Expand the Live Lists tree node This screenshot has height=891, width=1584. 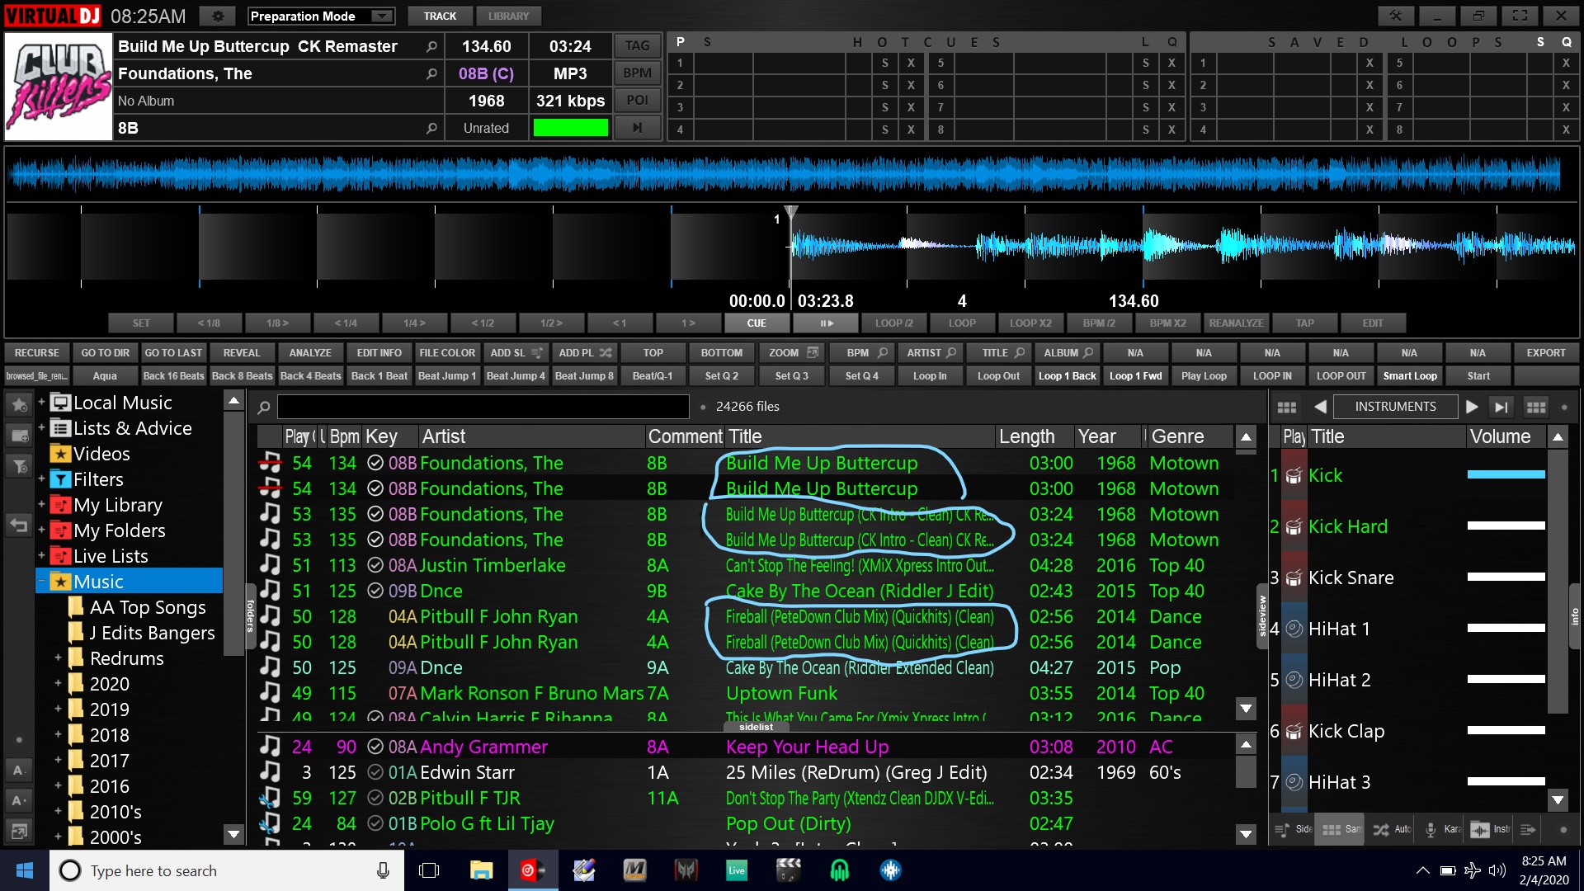[x=41, y=556]
